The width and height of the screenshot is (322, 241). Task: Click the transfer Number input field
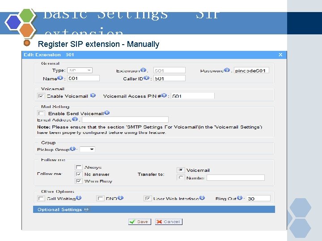pyautogui.click(x=236, y=178)
